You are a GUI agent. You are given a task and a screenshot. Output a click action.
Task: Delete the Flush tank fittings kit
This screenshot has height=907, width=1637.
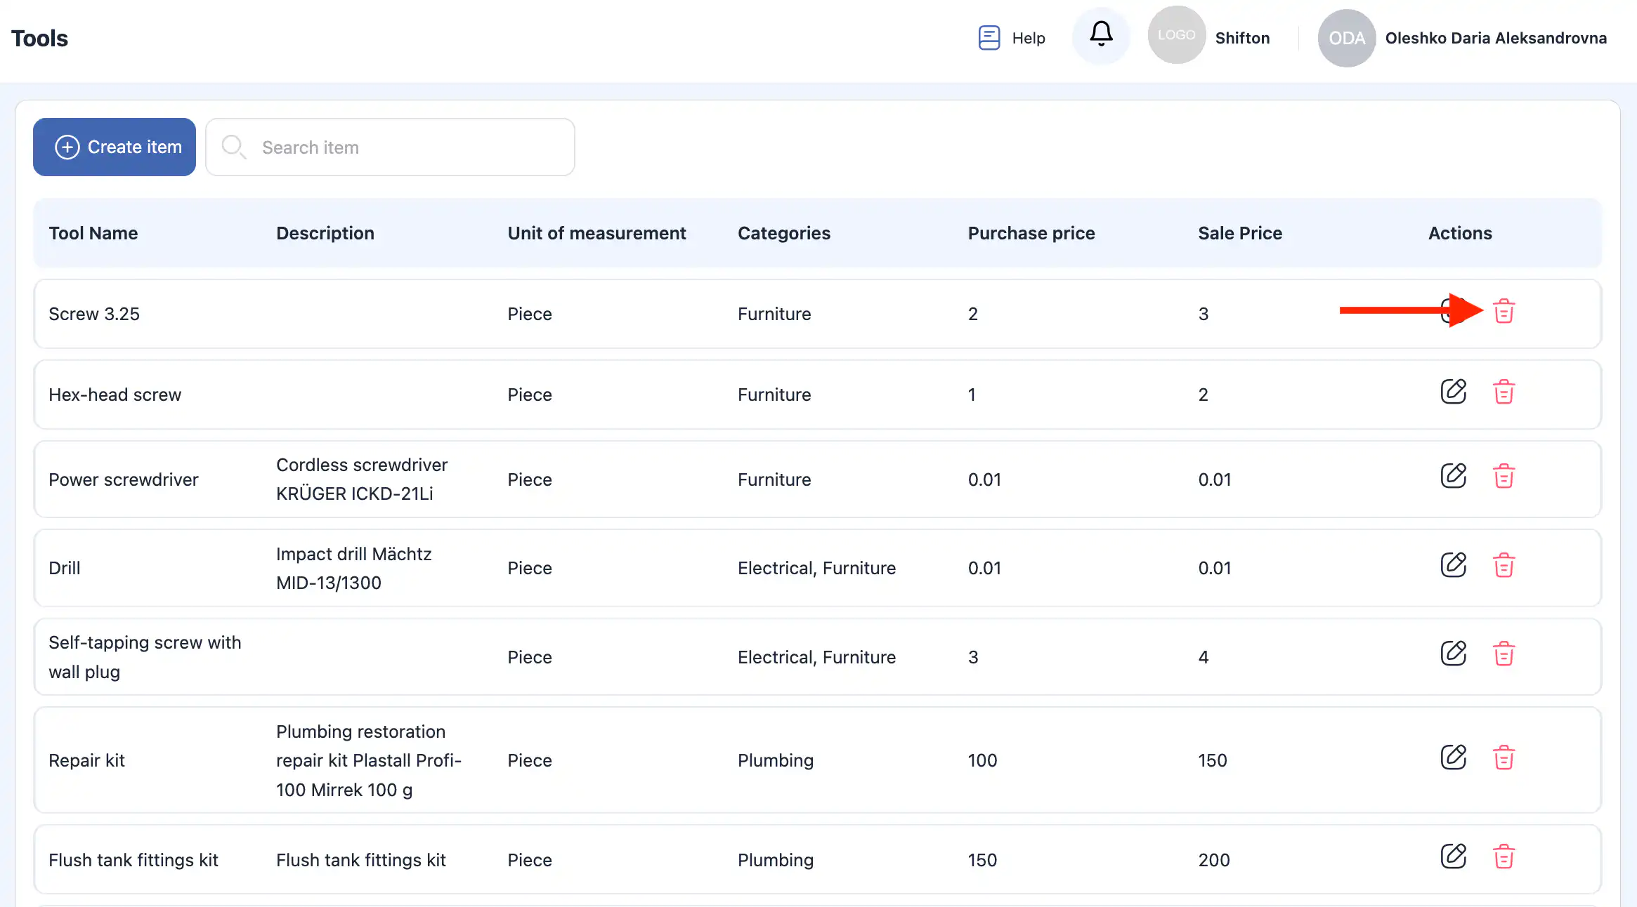coord(1504,856)
